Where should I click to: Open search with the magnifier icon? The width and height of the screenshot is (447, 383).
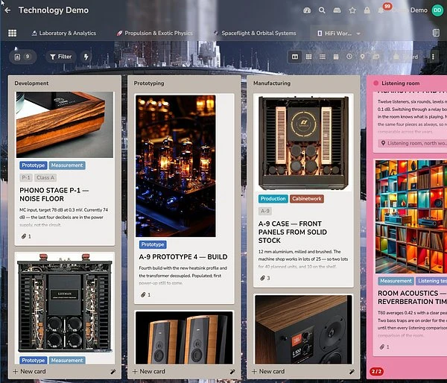pos(322,10)
